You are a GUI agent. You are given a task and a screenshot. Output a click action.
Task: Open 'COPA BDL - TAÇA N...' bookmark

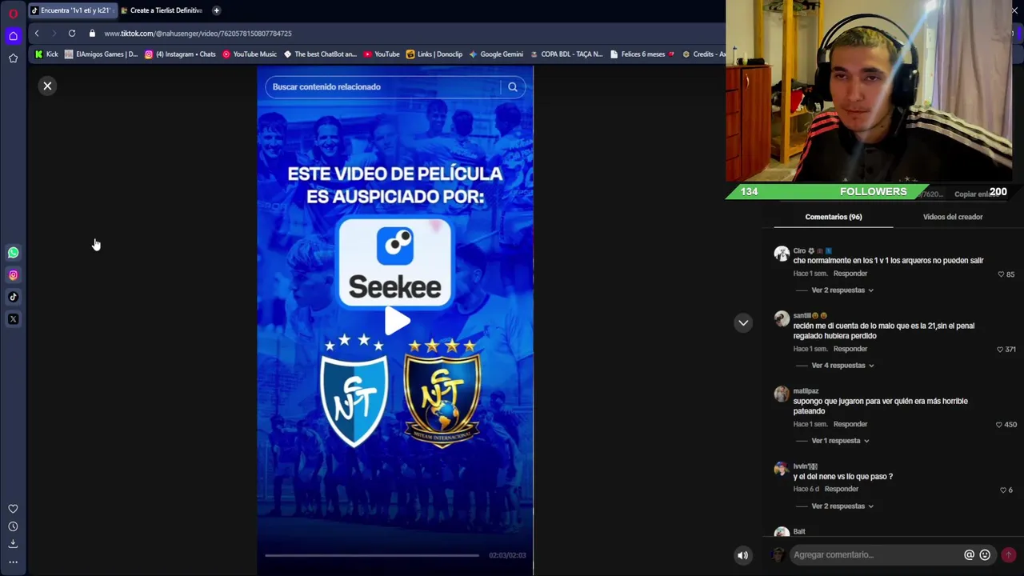pos(566,54)
